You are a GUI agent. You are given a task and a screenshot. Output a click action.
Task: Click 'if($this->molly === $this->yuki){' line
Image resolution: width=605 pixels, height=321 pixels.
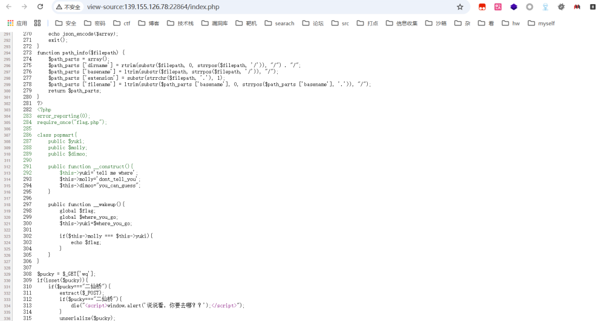106,236
